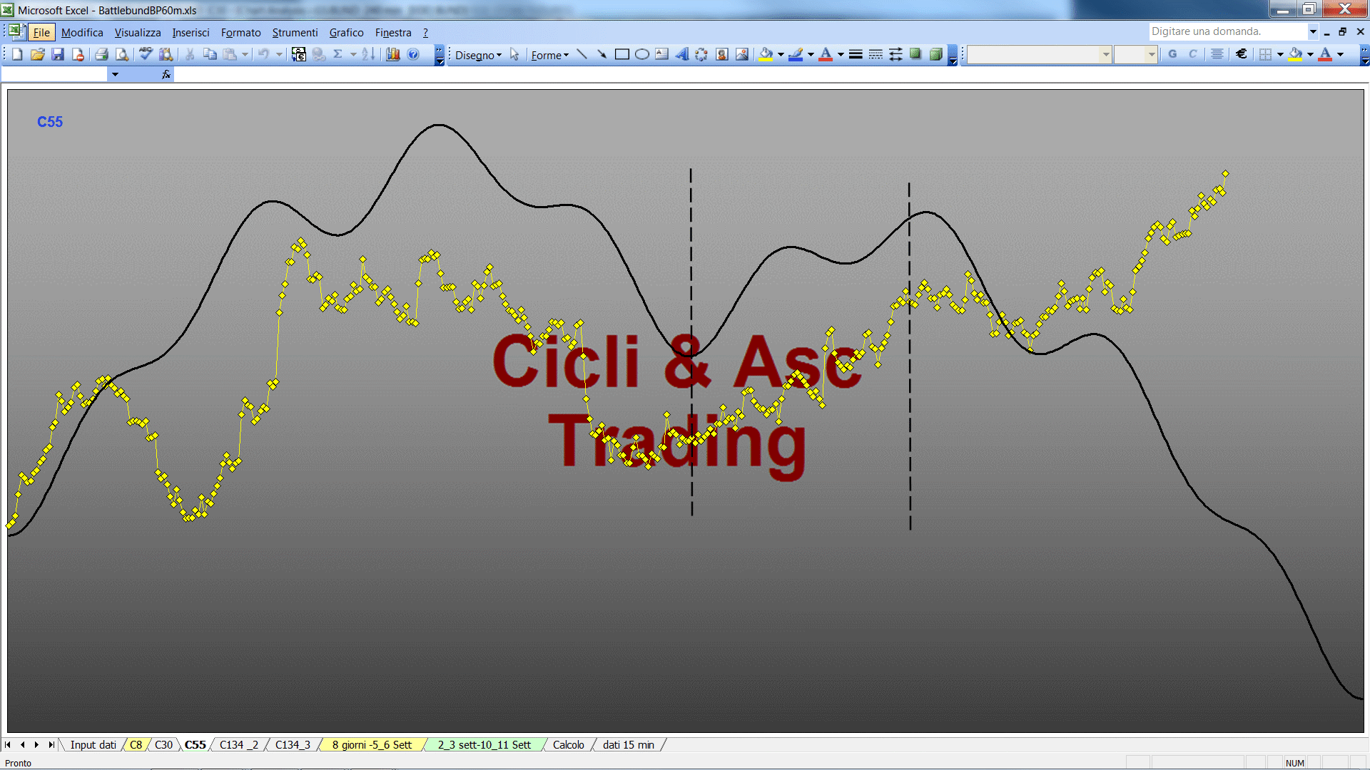Image resolution: width=1370 pixels, height=770 pixels.
Task: Switch to the C134 _2 sheet
Action: pyautogui.click(x=238, y=744)
